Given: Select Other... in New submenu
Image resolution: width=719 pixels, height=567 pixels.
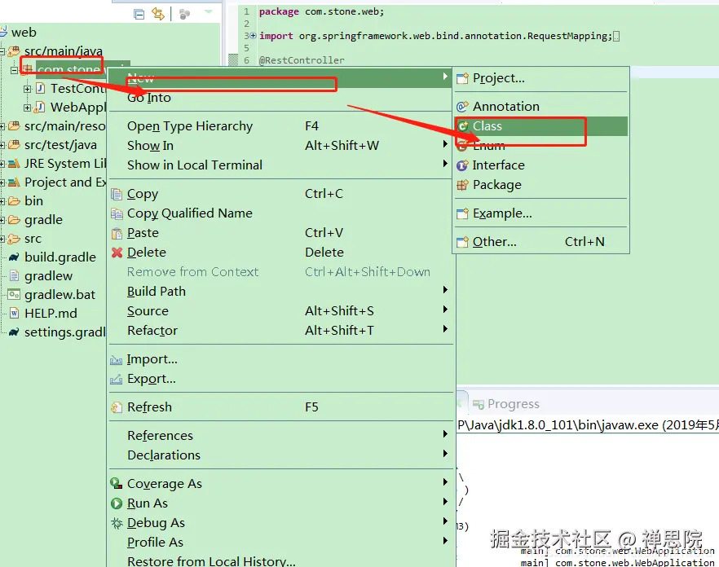Looking at the screenshot, I should [541, 242].
